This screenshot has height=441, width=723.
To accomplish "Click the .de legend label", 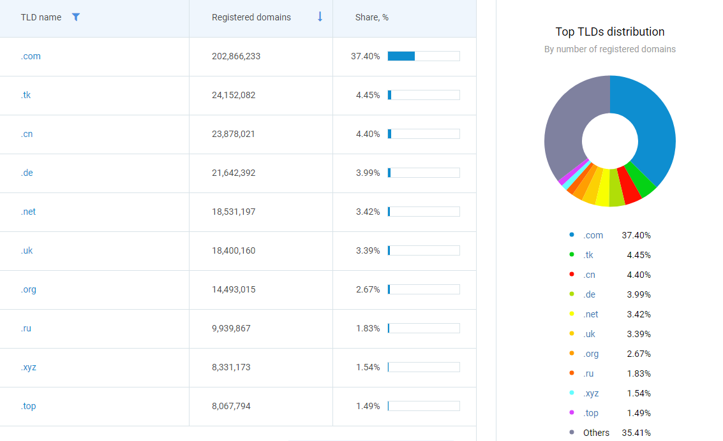I will tap(589, 294).
